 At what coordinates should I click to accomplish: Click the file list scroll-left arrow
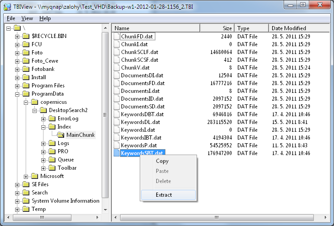[115, 217]
